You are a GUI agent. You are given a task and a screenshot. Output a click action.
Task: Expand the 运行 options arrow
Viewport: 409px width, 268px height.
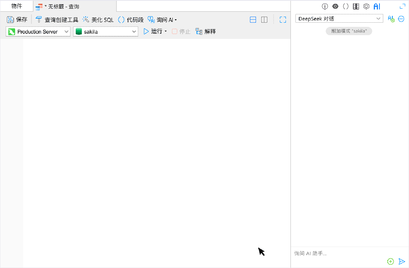165,31
